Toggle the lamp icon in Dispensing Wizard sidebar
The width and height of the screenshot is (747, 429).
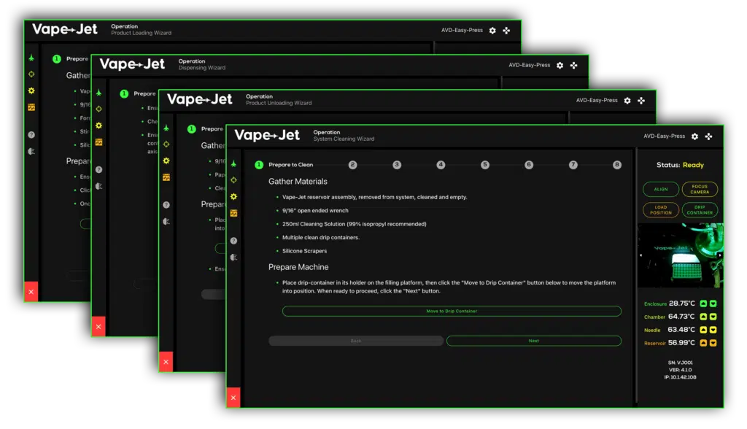[98, 186]
